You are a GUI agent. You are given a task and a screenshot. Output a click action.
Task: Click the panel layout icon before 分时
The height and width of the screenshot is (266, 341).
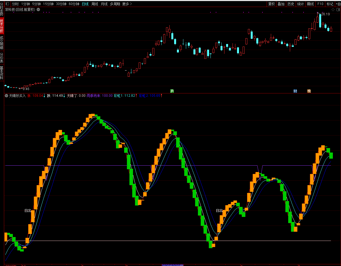click(x=7, y=4)
